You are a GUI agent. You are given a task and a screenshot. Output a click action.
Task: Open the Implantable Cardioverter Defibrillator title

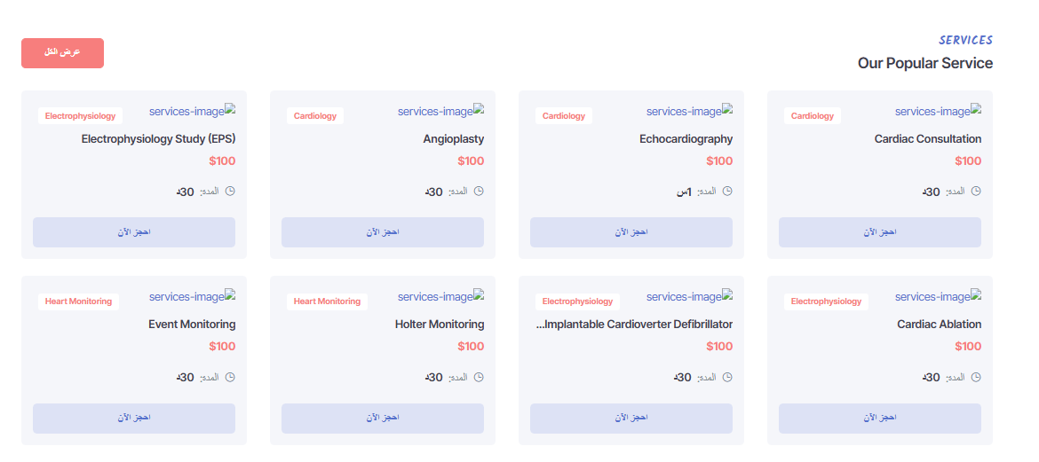[634, 325]
